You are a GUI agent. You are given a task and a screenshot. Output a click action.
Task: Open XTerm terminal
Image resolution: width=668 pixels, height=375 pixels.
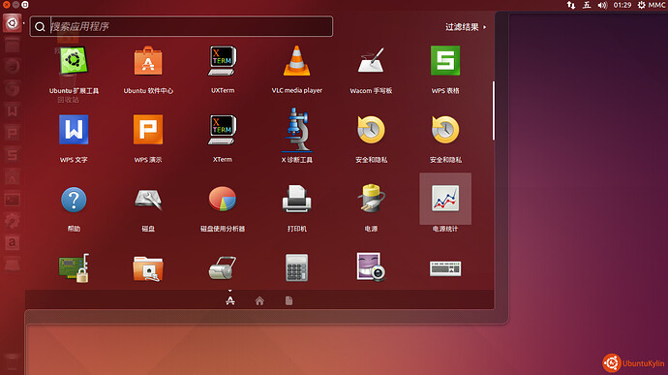(223, 130)
